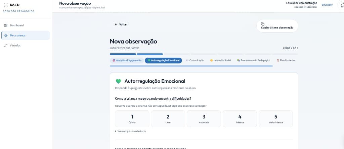Open the Meus alunos section
This screenshot has width=344, height=149.
[26, 36]
